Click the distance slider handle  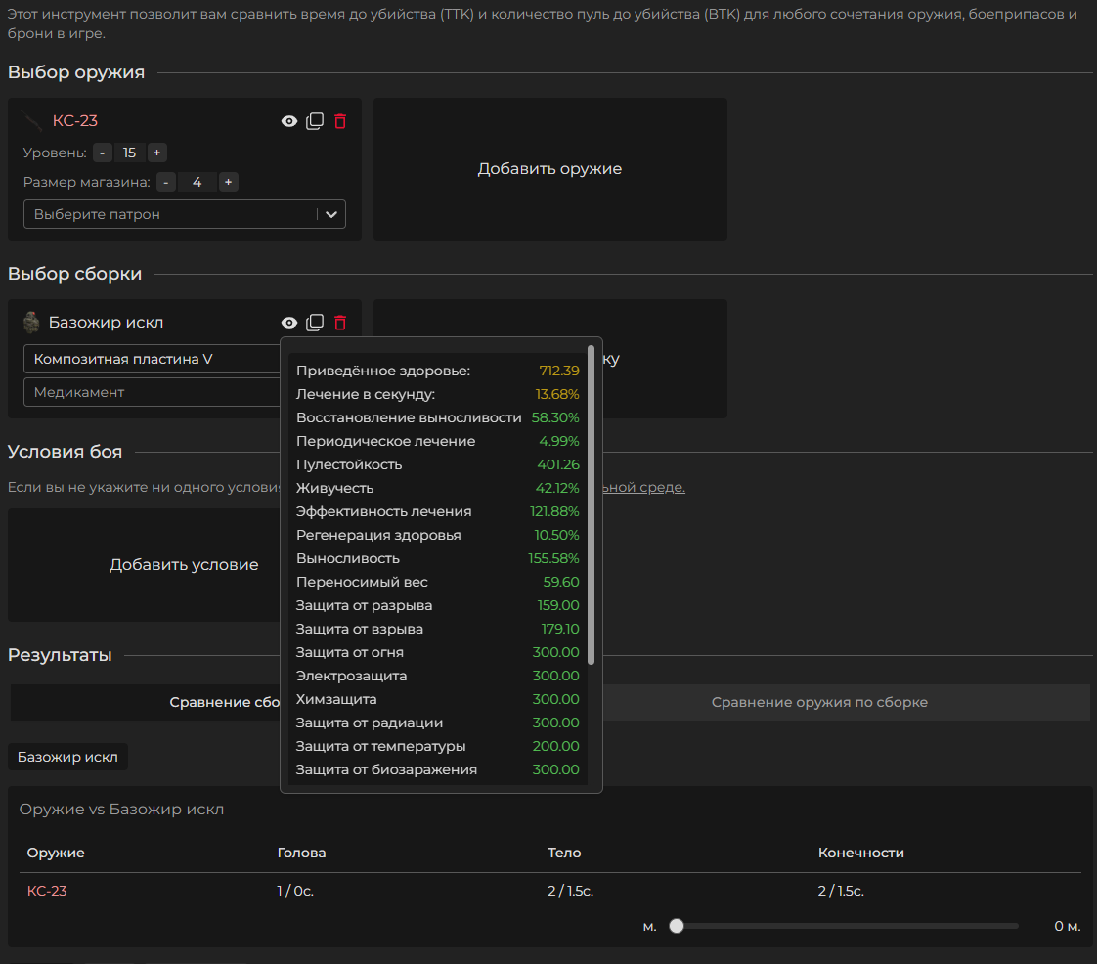point(677,926)
